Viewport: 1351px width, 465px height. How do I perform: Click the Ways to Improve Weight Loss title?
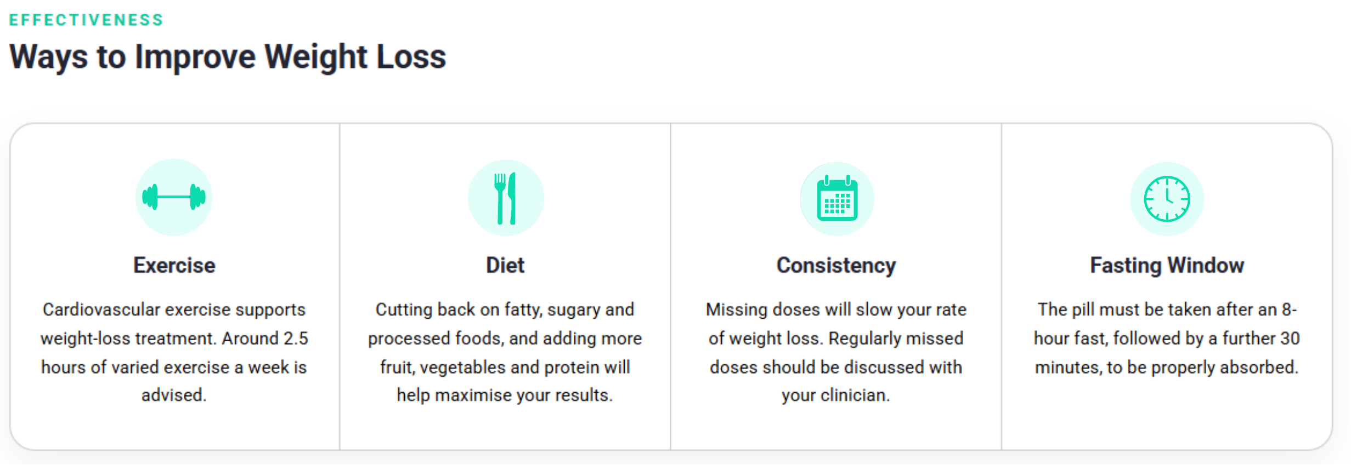pyautogui.click(x=228, y=57)
